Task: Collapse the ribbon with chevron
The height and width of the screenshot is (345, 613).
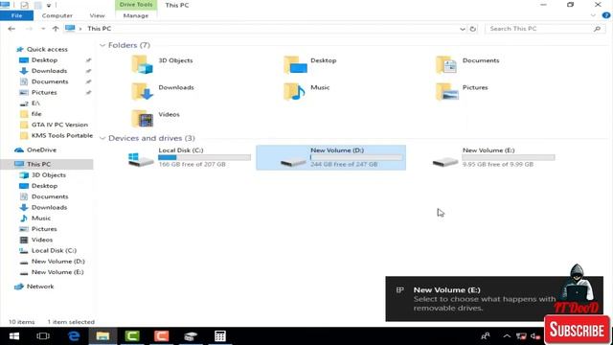Action: click(593, 15)
